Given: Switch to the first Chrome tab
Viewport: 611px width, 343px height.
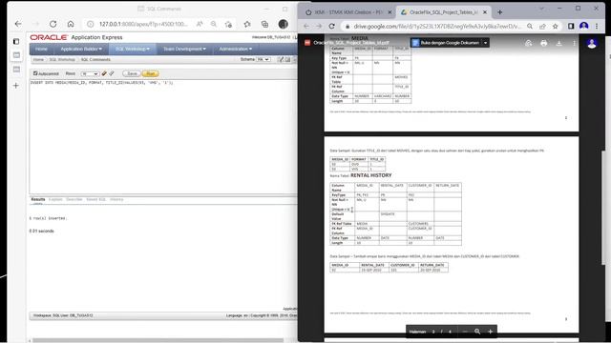Looking at the screenshot, I should tap(348, 12).
